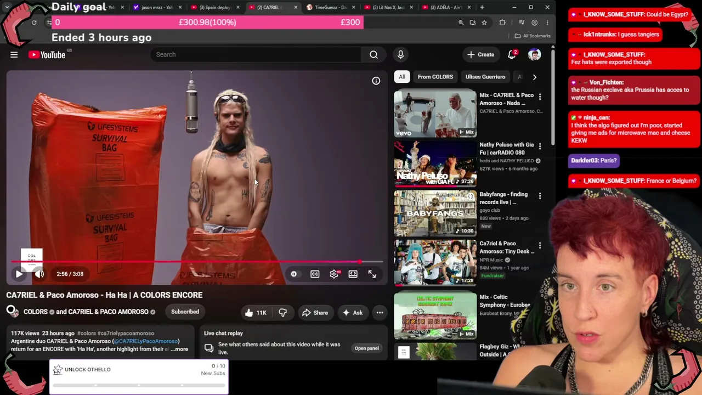The image size is (702, 395).
Task: Open Chrome media controls icon
Action: click(521, 22)
